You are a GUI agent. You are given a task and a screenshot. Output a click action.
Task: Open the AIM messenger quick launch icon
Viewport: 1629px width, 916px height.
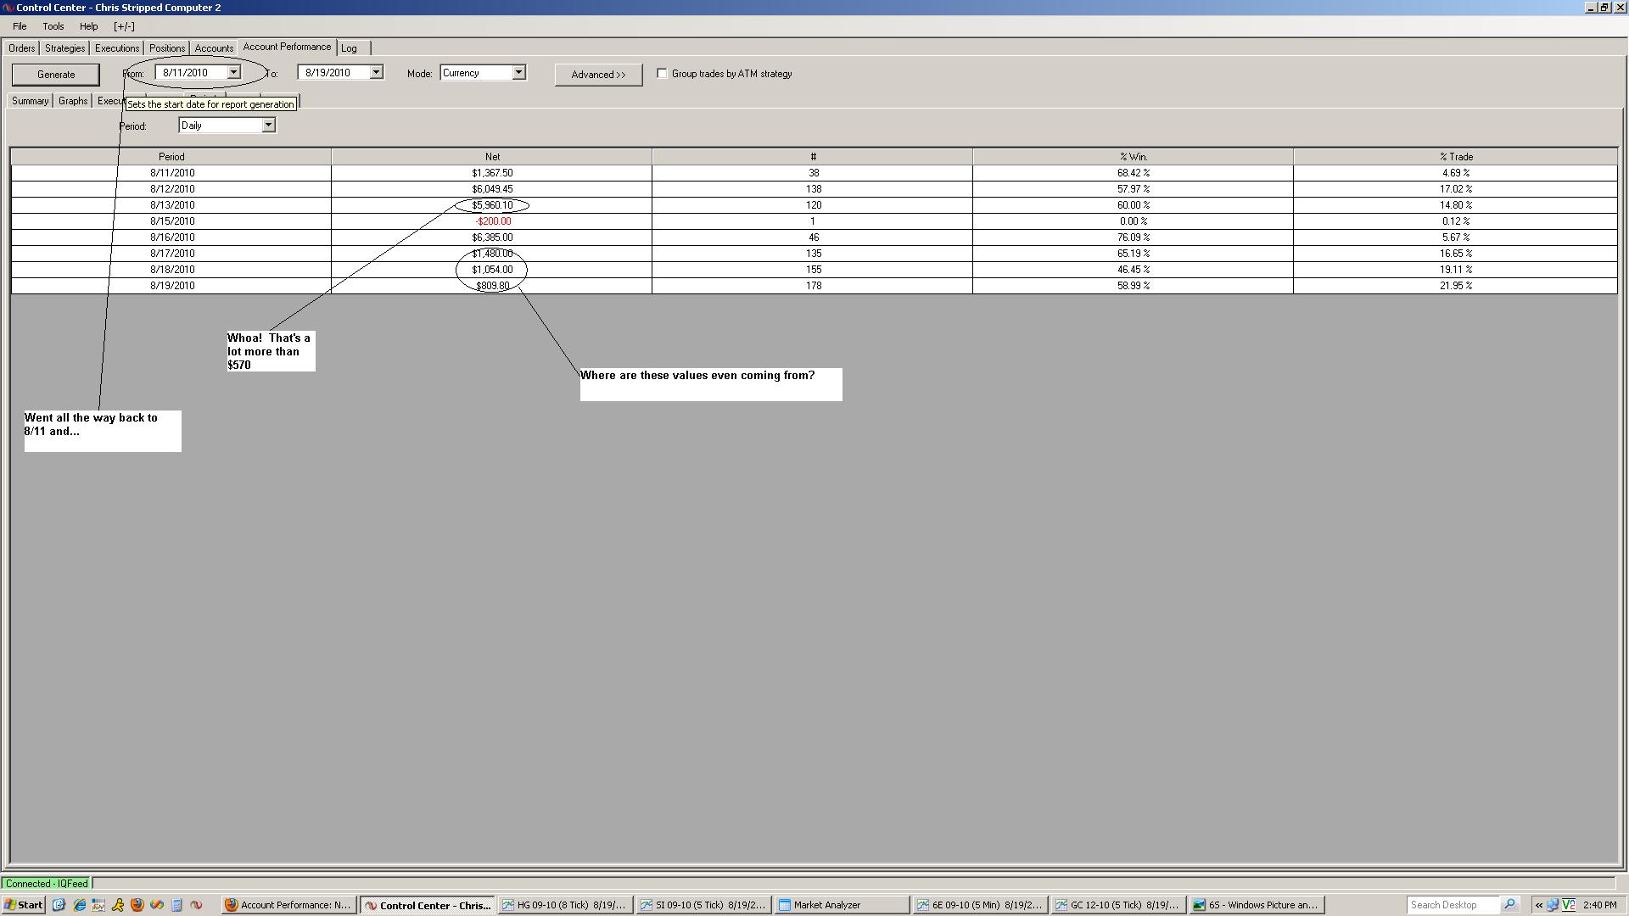[x=117, y=905]
